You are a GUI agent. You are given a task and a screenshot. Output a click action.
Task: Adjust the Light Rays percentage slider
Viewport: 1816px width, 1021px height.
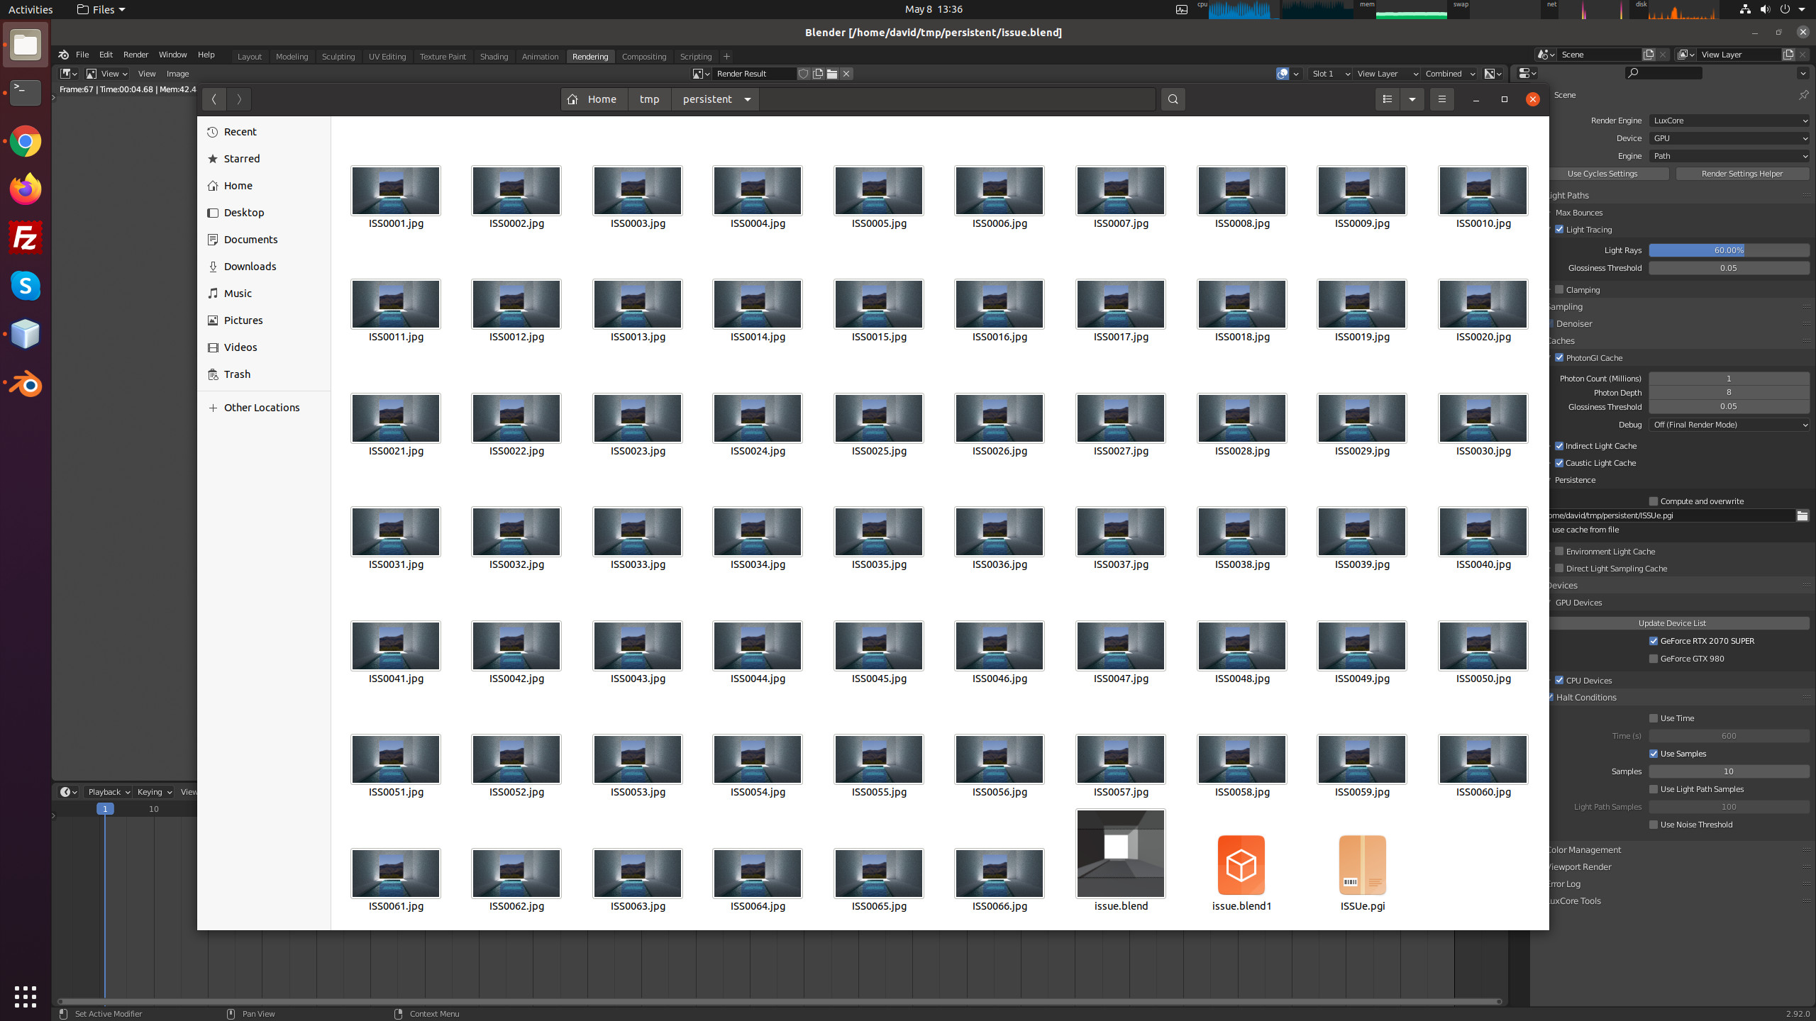(1728, 250)
